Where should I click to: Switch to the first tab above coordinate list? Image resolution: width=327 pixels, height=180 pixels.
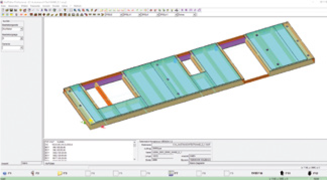[x=50, y=142]
